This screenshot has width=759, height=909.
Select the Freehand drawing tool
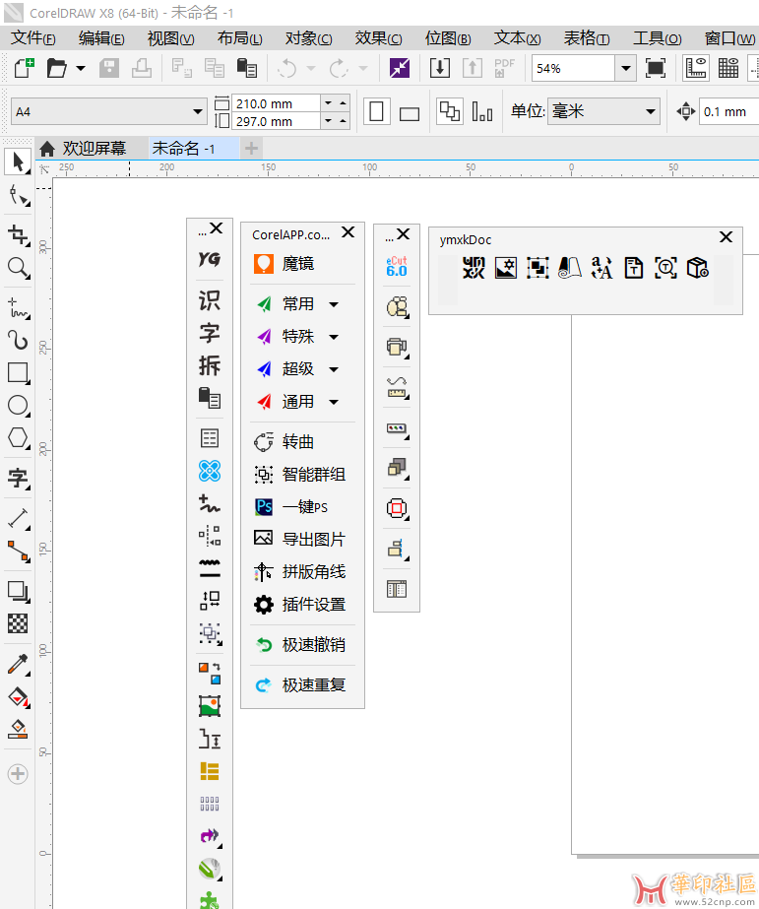pyautogui.click(x=18, y=307)
